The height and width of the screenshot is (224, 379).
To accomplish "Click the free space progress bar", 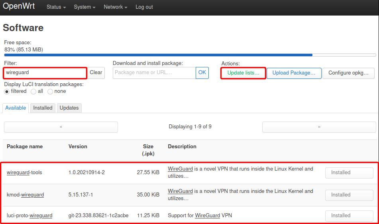I will (190, 55).
